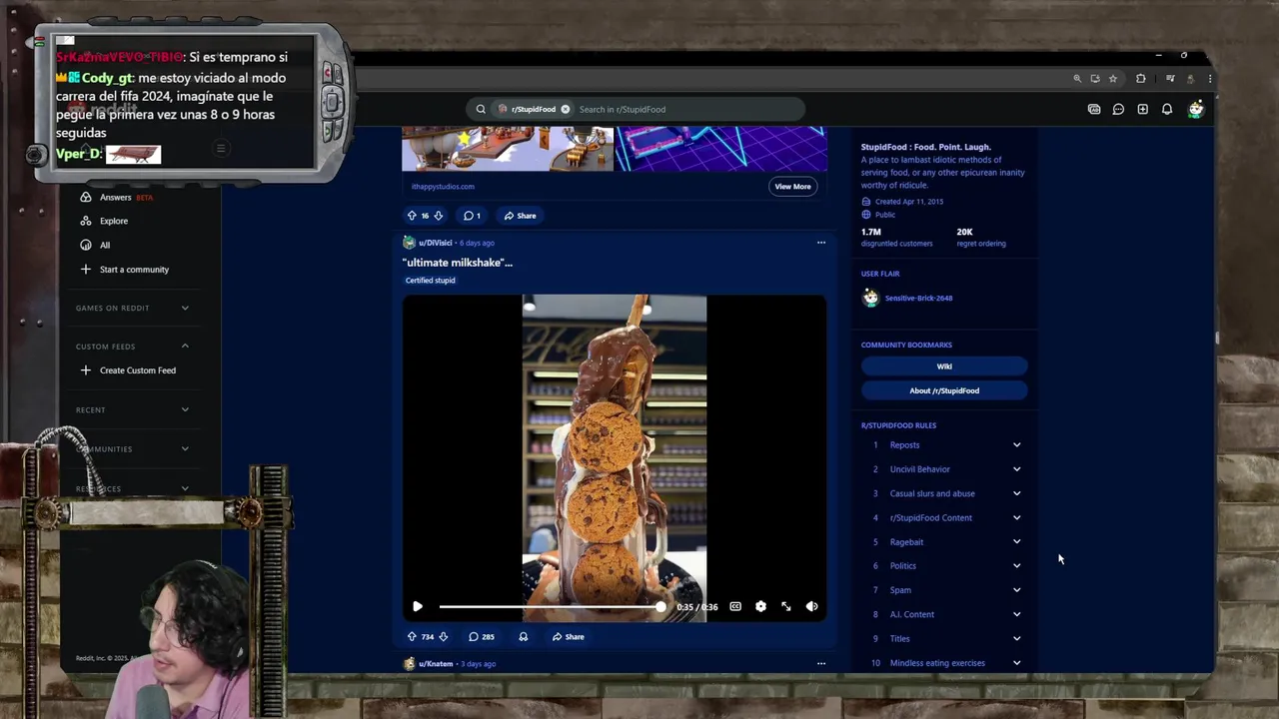Toggle closed captions on the video
The height and width of the screenshot is (719, 1279).
(x=735, y=606)
